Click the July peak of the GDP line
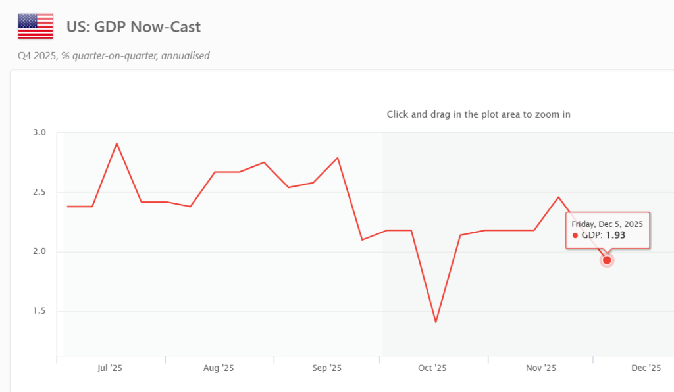Image resolution: width=674 pixels, height=392 pixels. pyautogui.click(x=117, y=143)
